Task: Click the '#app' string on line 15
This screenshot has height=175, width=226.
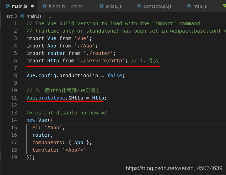Action: (53, 128)
